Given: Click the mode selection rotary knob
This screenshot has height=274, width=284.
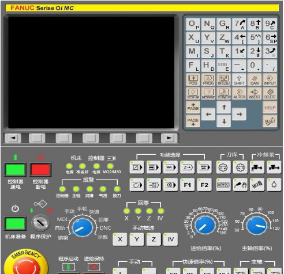Looking at the screenshot, I should tap(82, 227).
